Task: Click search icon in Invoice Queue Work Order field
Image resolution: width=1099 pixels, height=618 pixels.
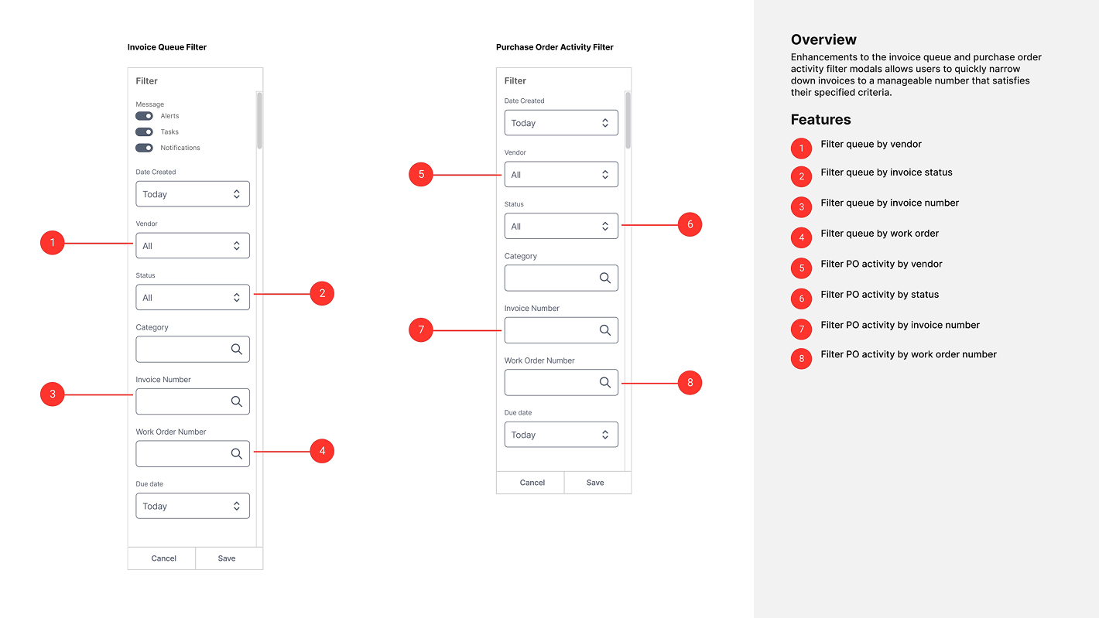Action: pyautogui.click(x=237, y=454)
